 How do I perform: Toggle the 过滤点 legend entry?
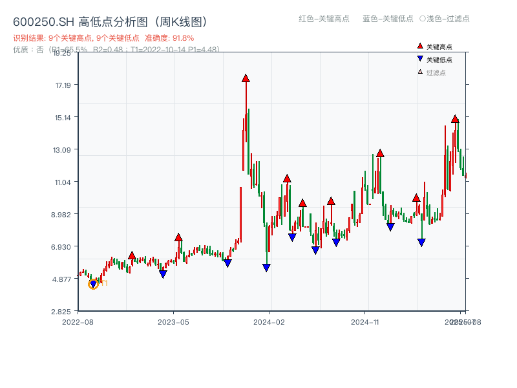(x=432, y=72)
